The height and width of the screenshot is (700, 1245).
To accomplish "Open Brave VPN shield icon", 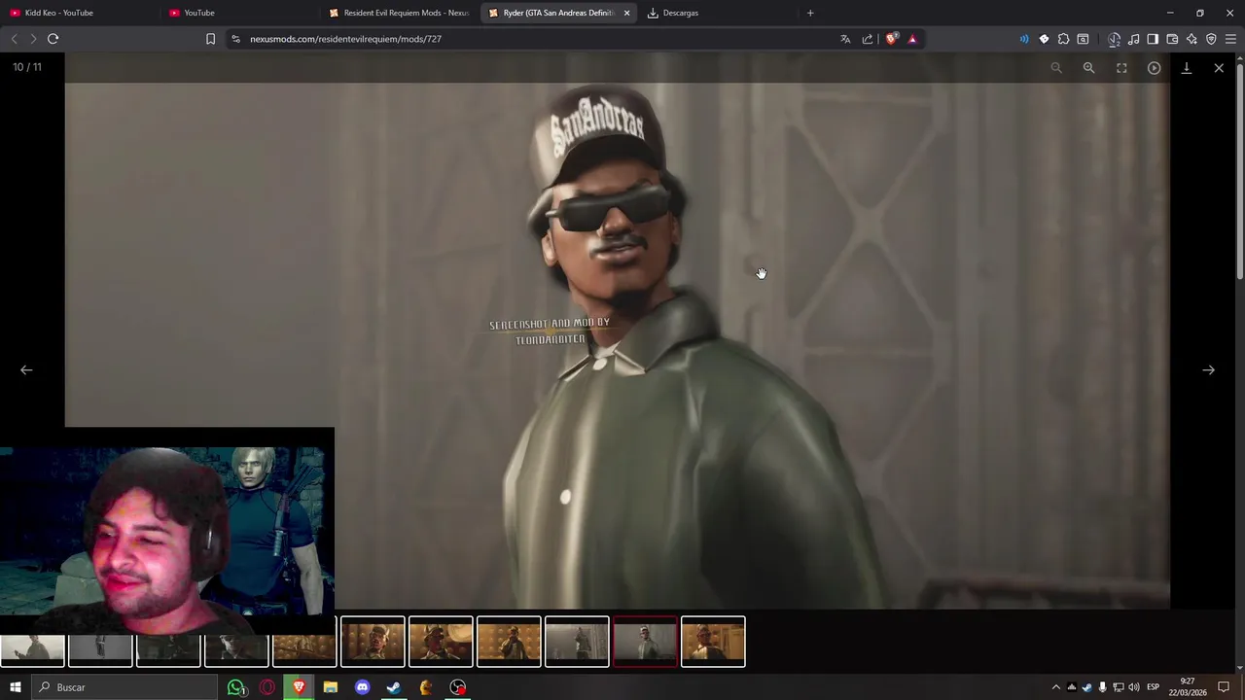I will (x=1211, y=39).
